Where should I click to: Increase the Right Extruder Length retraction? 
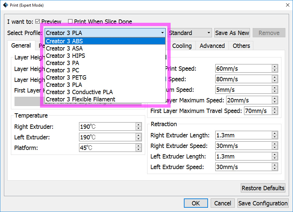(275, 133)
